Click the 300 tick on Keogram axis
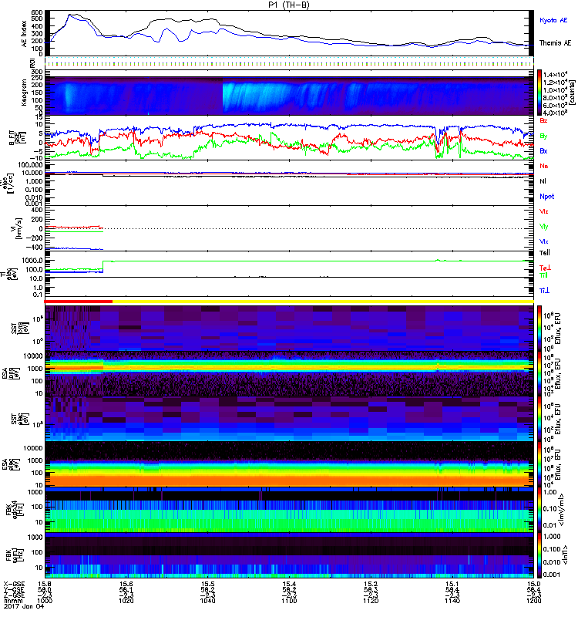Viewport: 578px width, 617px height. pos(38,72)
